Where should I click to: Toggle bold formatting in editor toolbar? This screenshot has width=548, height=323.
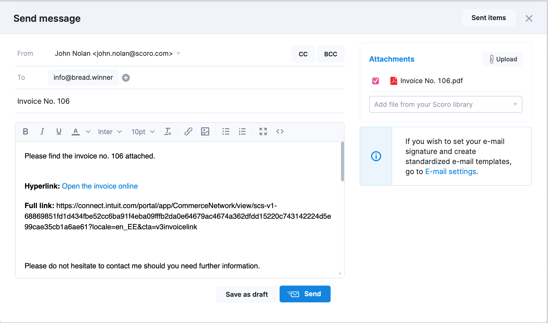pos(25,131)
